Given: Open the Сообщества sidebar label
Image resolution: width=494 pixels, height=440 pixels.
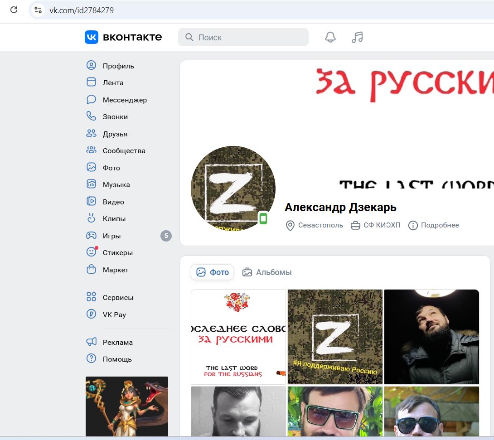Looking at the screenshot, I should tap(124, 151).
